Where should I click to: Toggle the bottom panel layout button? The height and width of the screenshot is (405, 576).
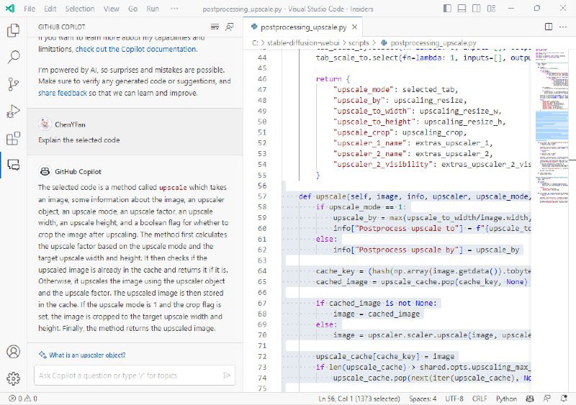coord(462,9)
